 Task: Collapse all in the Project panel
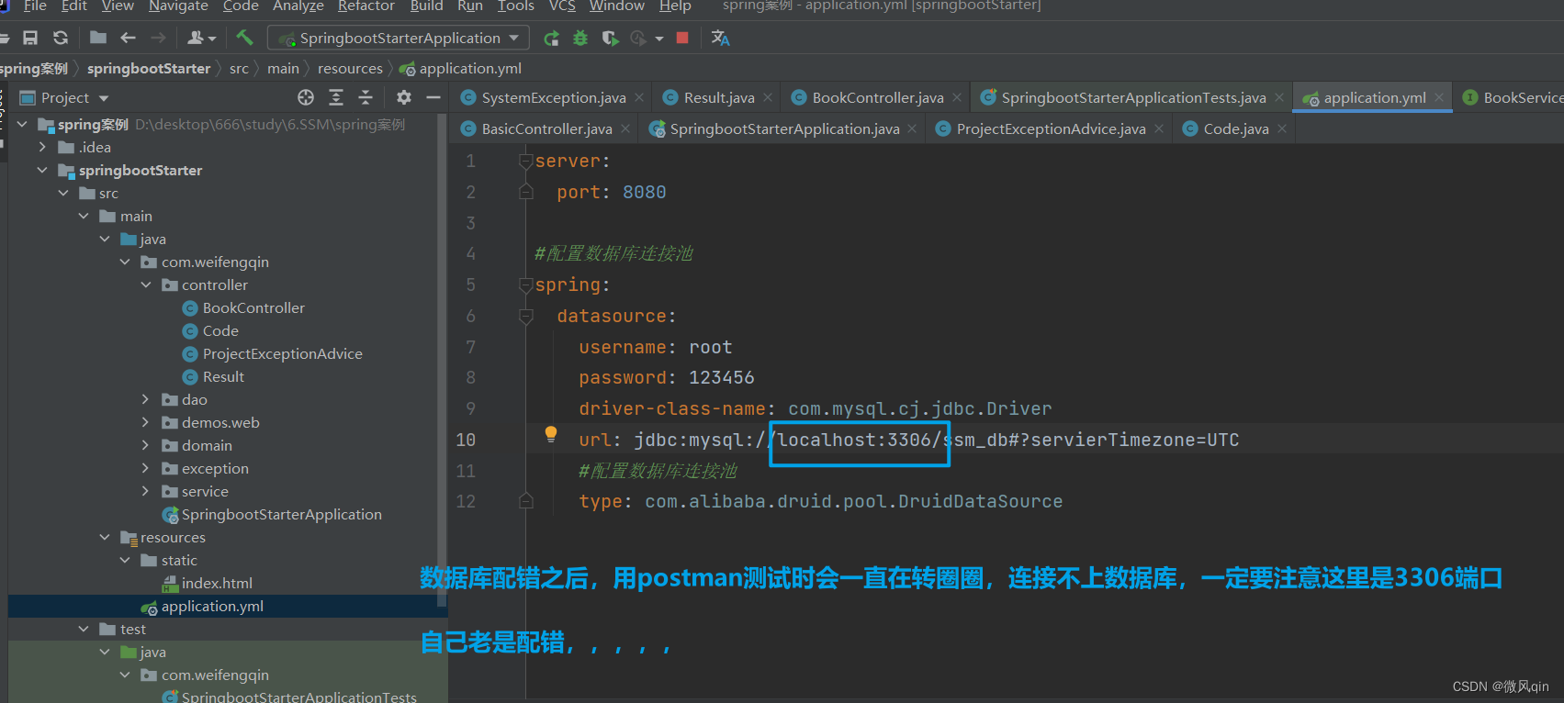(x=366, y=97)
